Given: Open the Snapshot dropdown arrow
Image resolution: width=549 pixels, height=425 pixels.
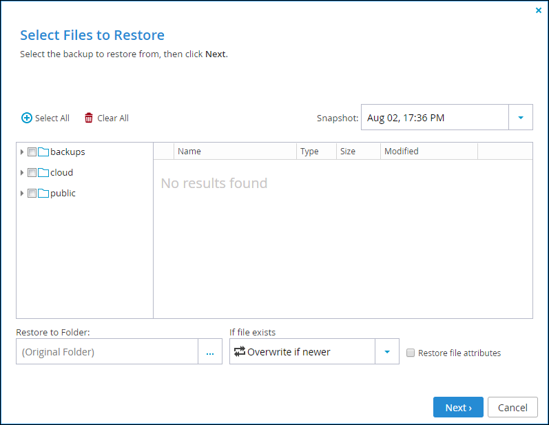Looking at the screenshot, I should [521, 117].
